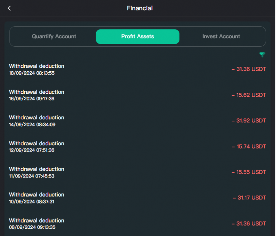Screen dimensions: 276x236
Task: View the withdrawal deduction dated 08/09/2024
Action: 37,224
